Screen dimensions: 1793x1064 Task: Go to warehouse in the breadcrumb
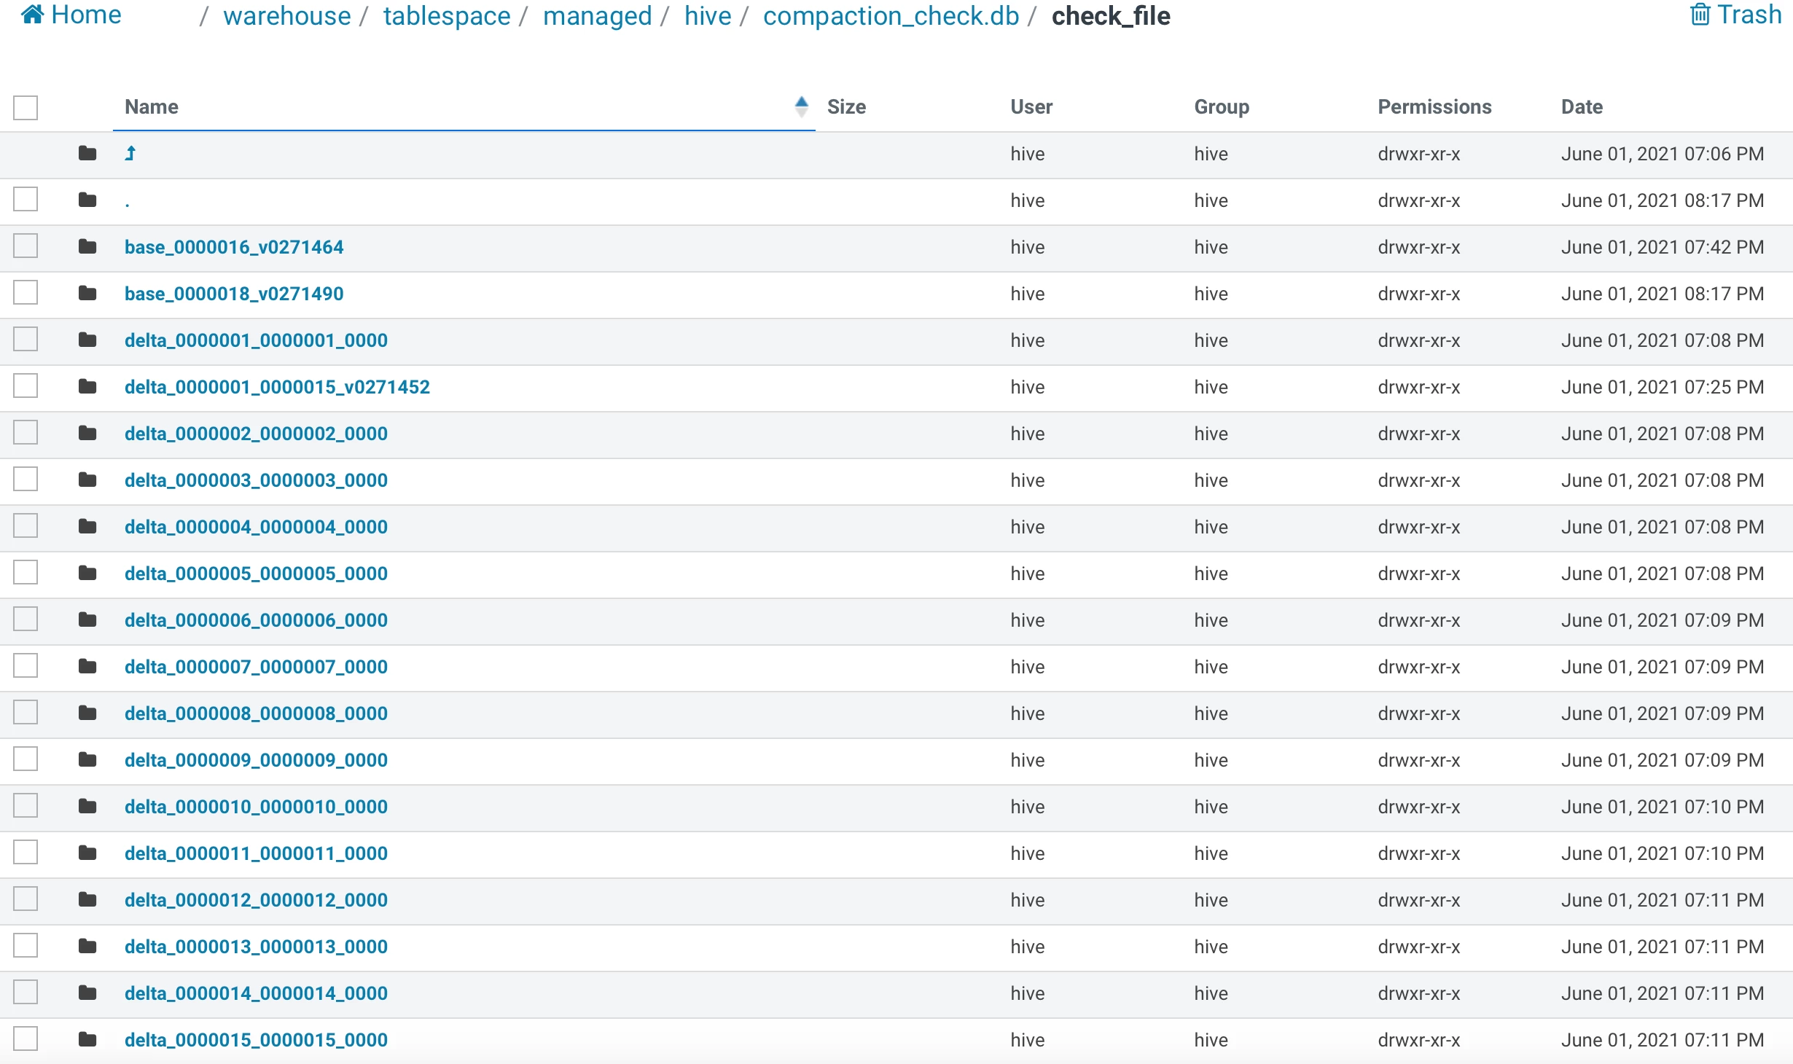(x=286, y=15)
